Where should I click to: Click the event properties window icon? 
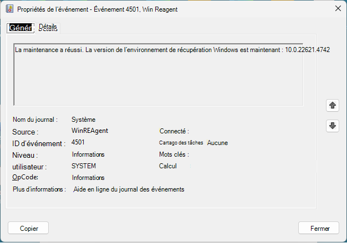coord(9,9)
